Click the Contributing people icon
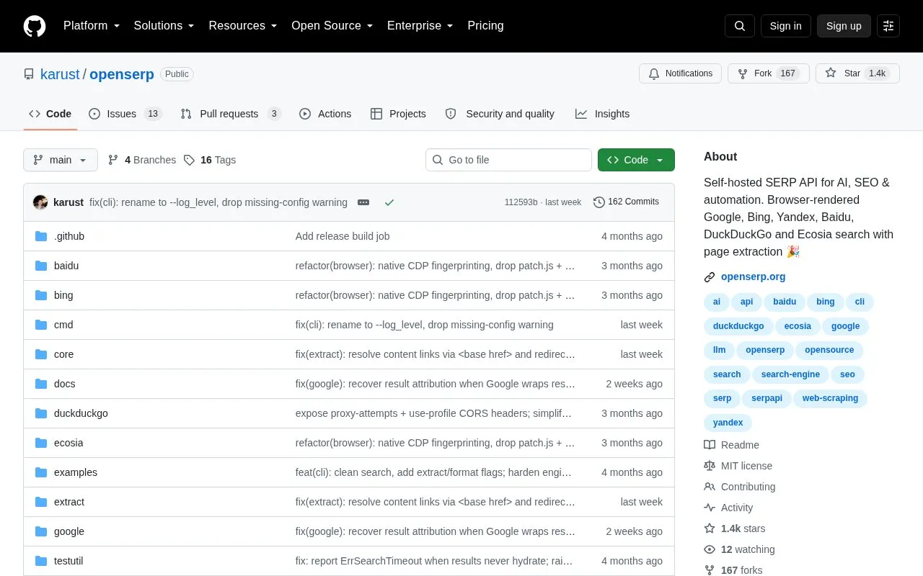 click(710, 487)
